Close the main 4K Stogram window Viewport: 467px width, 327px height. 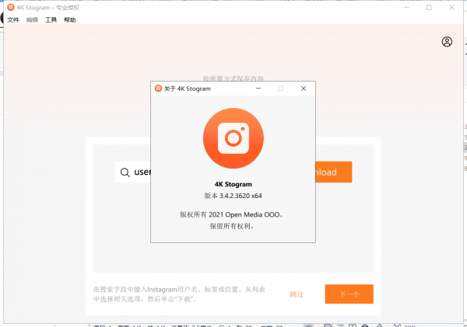tap(451, 8)
